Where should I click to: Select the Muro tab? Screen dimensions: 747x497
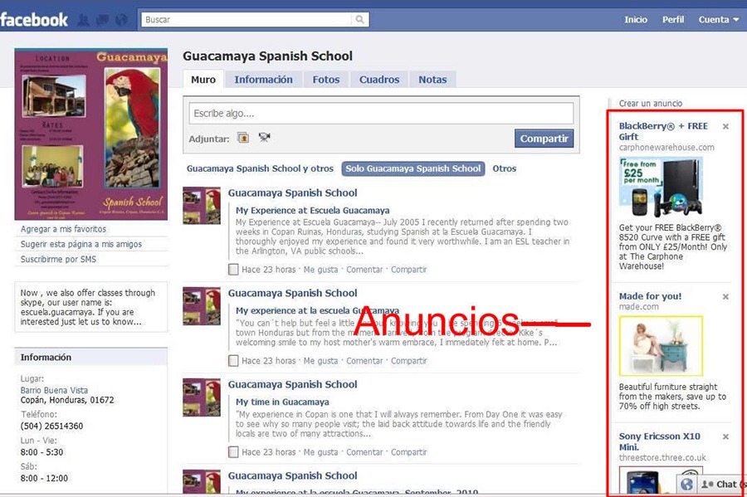(203, 80)
